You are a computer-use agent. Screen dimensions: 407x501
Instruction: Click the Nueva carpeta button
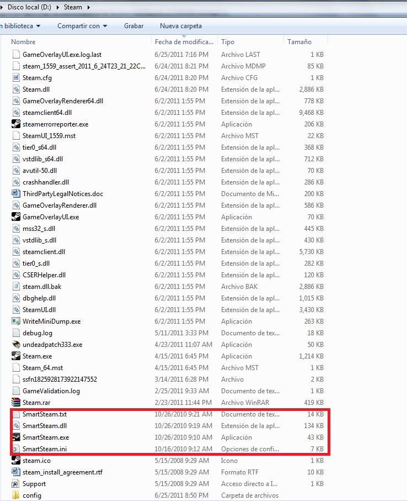[180, 26]
